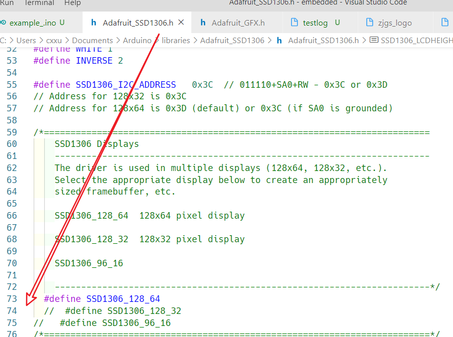Click line number 73 in the gutter
The width and height of the screenshot is (453, 337).
12,298
